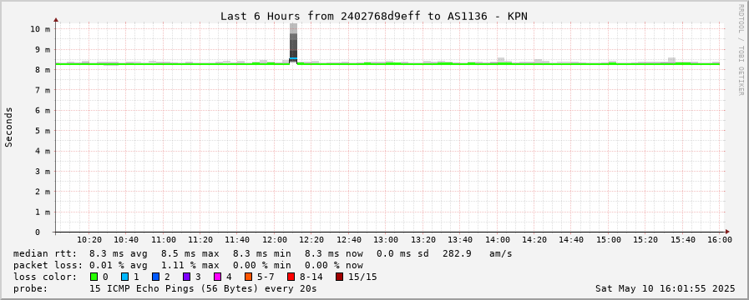Image resolution: width=749 pixels, height=300 pixels.
Task: Click the Seconds y-axis title
Action: [x=9, y=127]
